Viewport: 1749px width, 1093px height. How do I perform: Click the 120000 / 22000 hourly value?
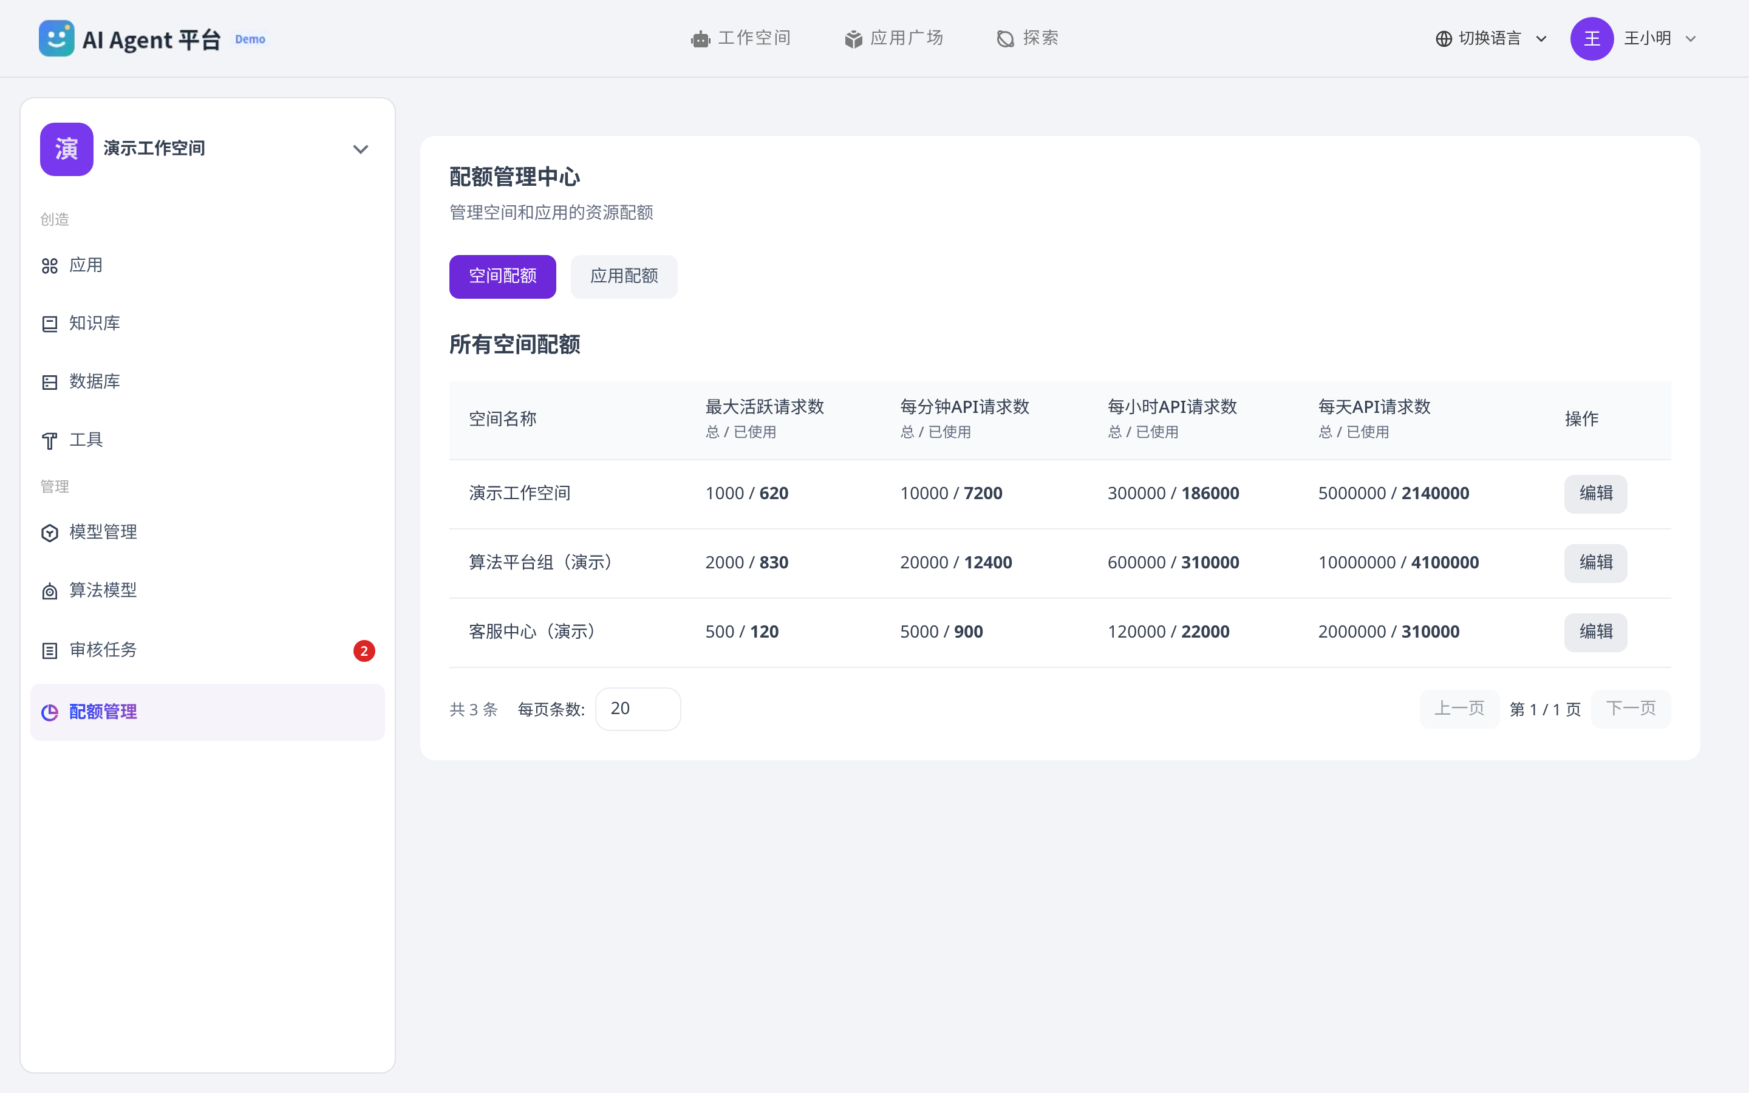coord(1168,633)
